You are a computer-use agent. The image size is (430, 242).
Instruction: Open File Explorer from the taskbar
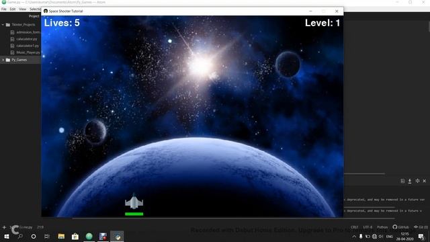coord(61,236)
